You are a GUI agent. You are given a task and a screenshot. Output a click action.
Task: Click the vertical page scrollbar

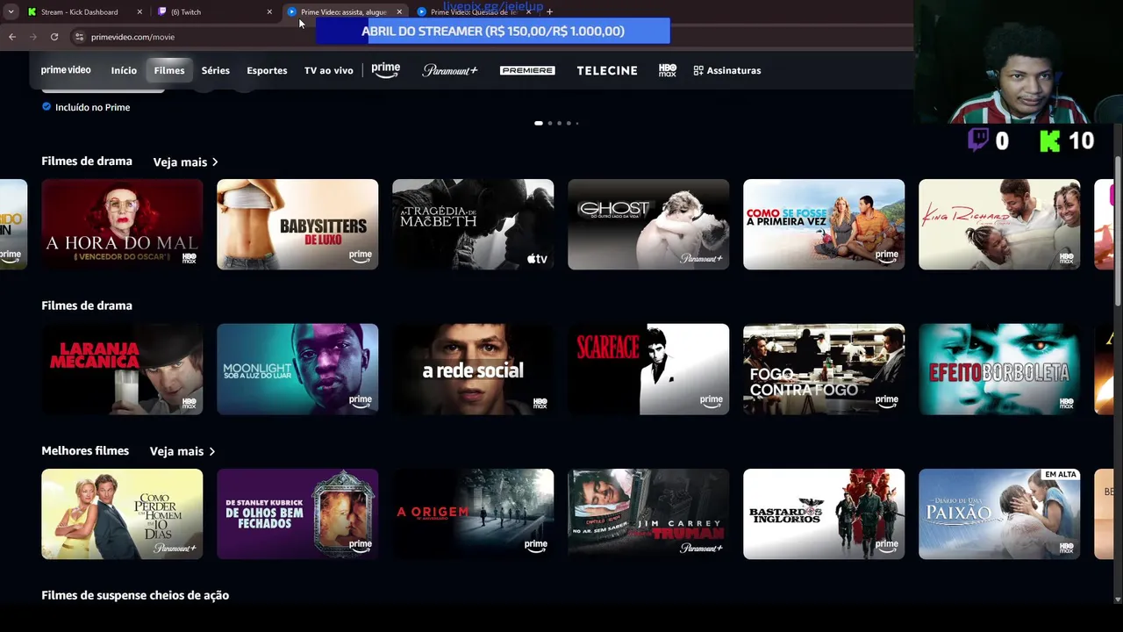pyautogui.click(x=1118, y=231)
